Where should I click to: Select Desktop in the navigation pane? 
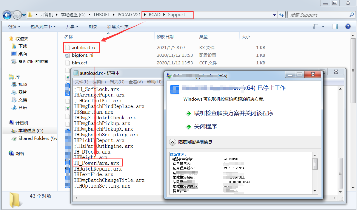[x=22, y=54]
